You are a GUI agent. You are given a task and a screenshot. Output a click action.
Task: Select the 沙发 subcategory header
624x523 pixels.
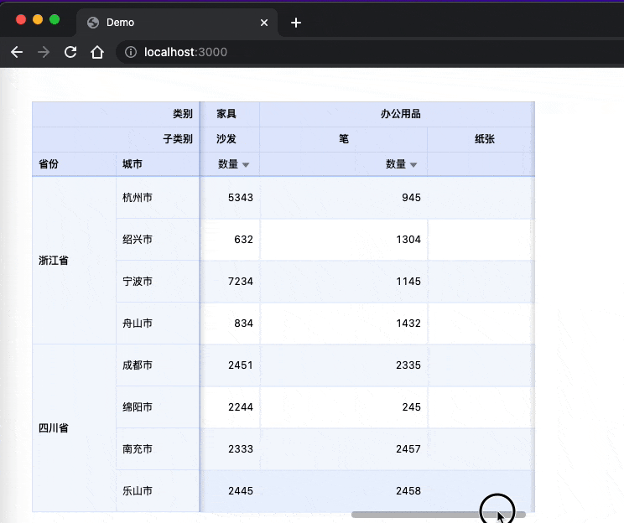(230, 139)
